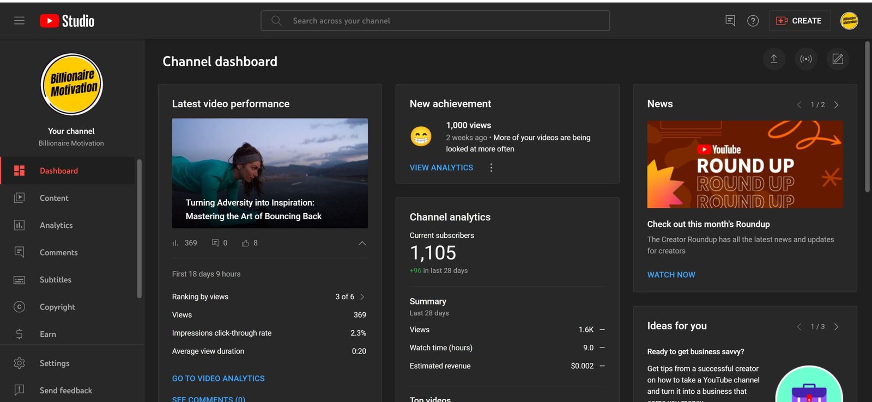Image resolution: width=872 pixels, height=402 pixels.
Task: Select Dashboard in the sidebar
Action: 68,171
